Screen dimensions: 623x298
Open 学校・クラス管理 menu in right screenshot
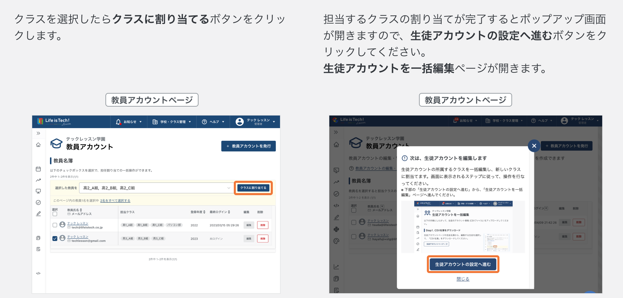coord(504,121)
